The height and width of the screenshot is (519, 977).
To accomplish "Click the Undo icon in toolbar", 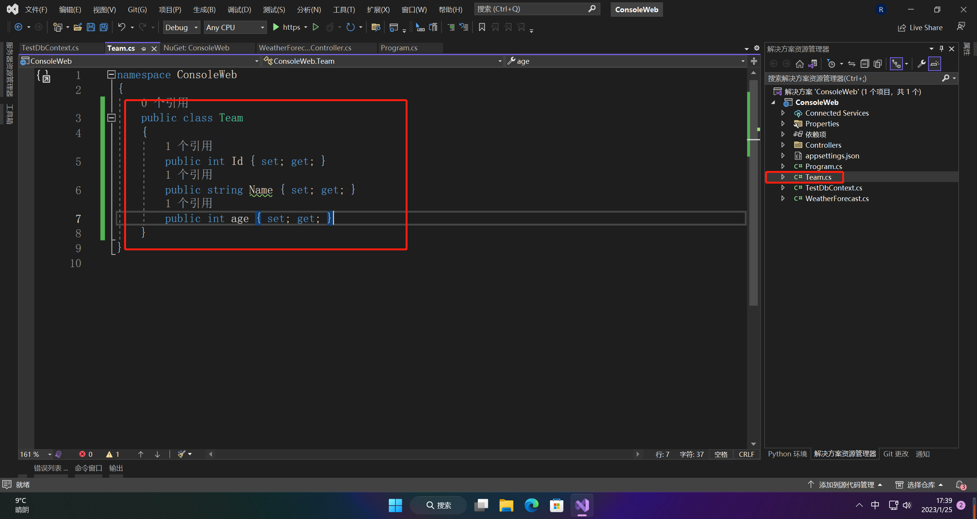I will 121,27.
